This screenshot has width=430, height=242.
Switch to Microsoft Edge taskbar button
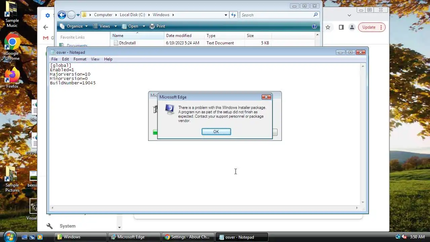(134, 237)
